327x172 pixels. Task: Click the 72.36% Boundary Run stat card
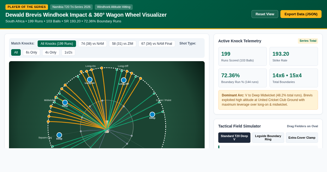pos(243,78)
